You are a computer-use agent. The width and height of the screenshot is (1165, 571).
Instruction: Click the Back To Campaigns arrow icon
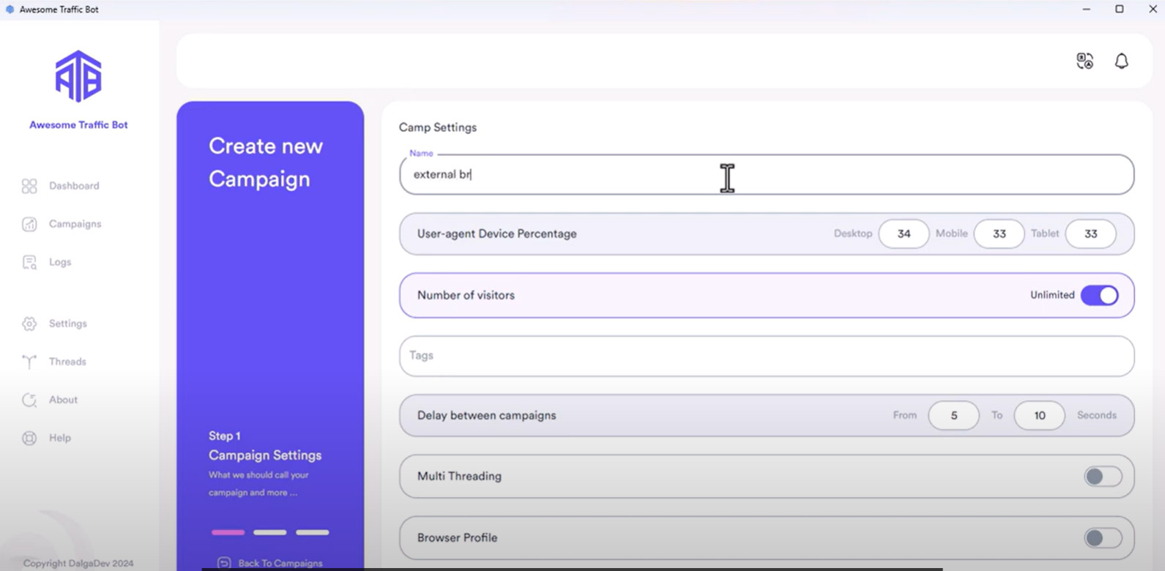[x=224, y=563]
